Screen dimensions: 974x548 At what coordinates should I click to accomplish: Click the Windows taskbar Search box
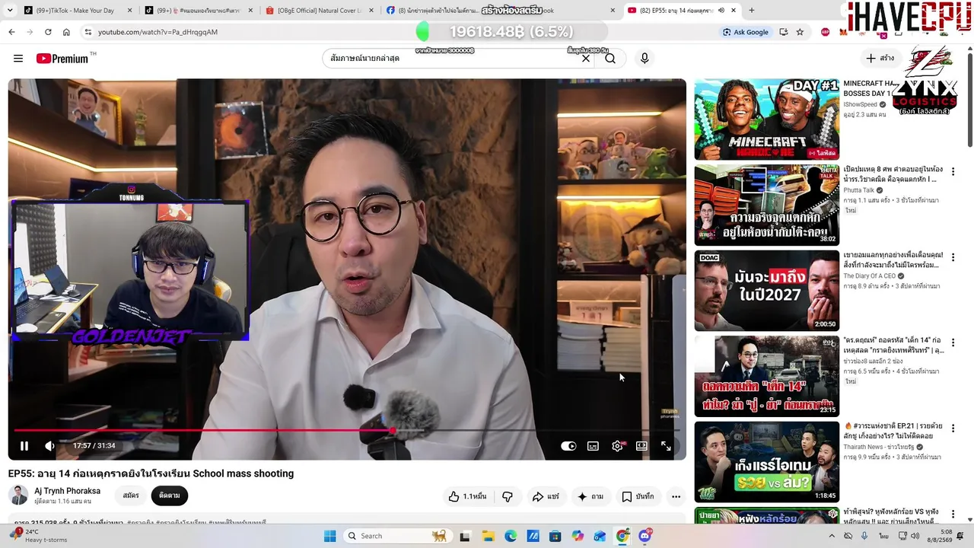pyautogui.click(x=396, y=536)
